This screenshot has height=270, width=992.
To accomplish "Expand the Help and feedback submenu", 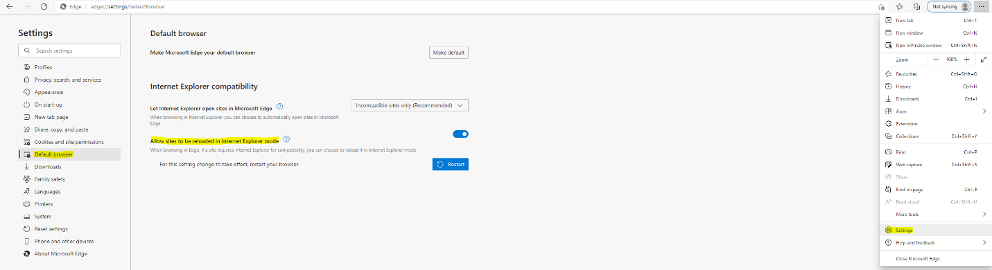I will click(x=934, y=243).
